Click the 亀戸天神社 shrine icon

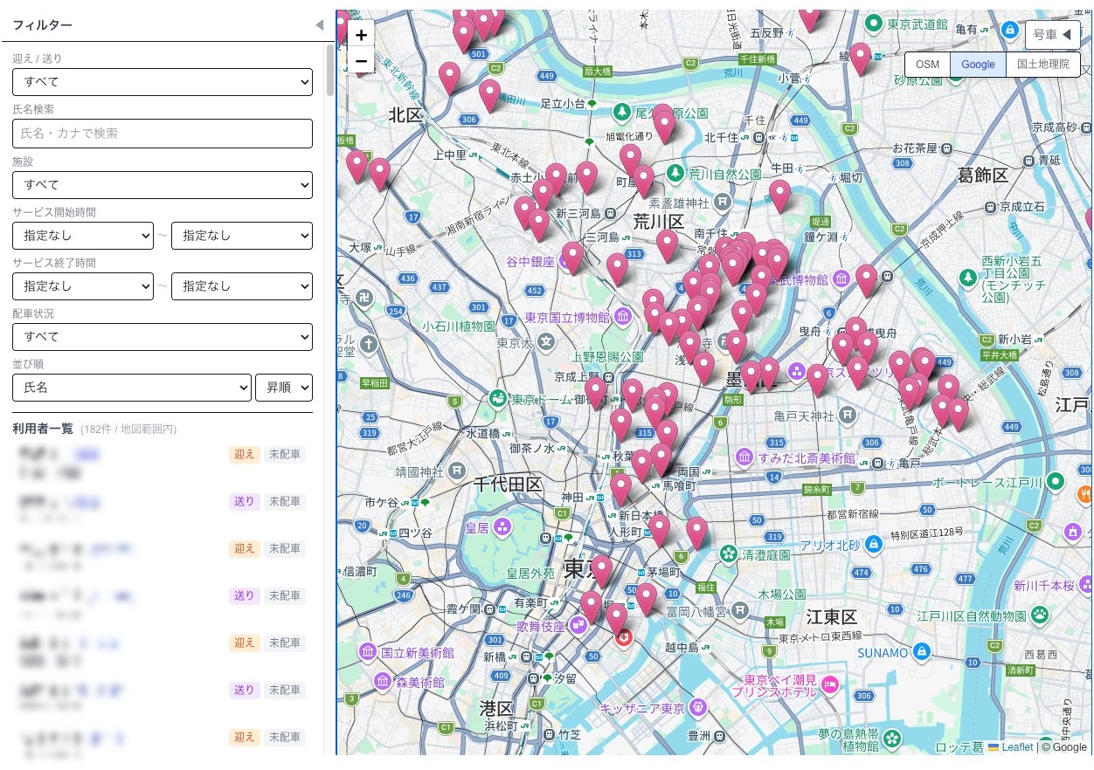click(x=847, y=414)
